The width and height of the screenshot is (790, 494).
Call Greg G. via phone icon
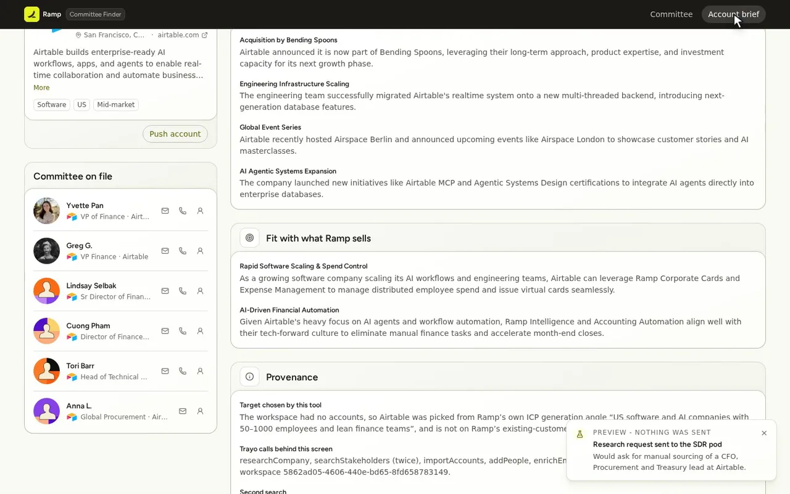[x=183, y=251]
